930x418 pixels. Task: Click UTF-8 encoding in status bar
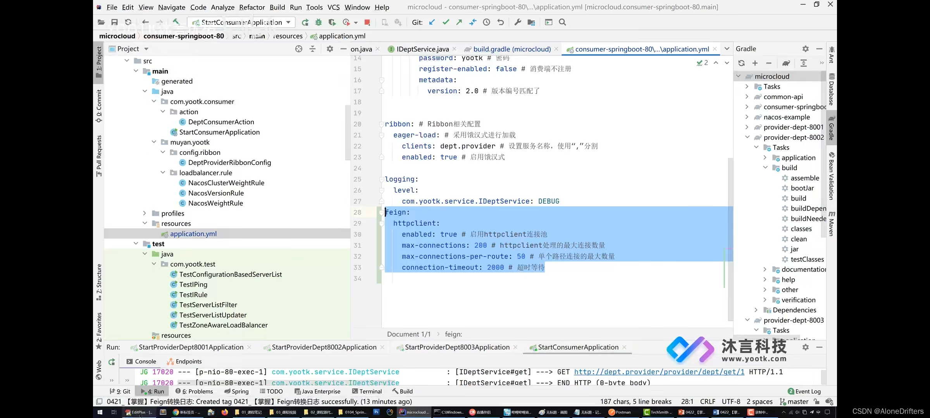pyautogui.click(x=731, y=401)
